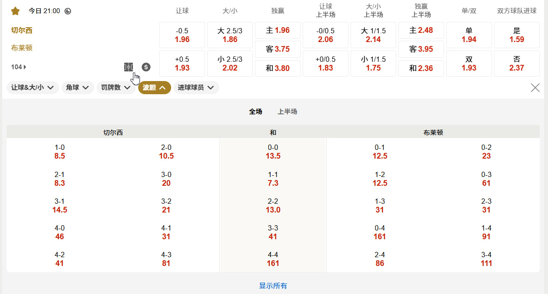Select handicap +0.5 at 1.93
The width and height of the screenshot is (548, 294).
pyautogui.click(x=182, y=64)
